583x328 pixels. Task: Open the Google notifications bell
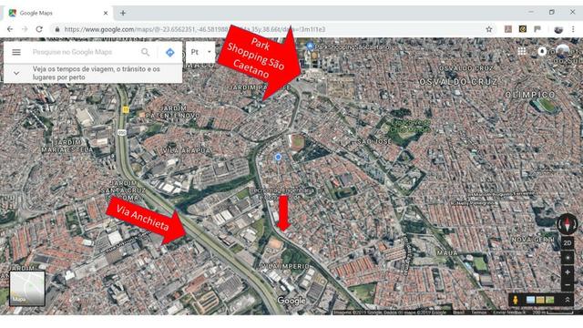point(542,51)
